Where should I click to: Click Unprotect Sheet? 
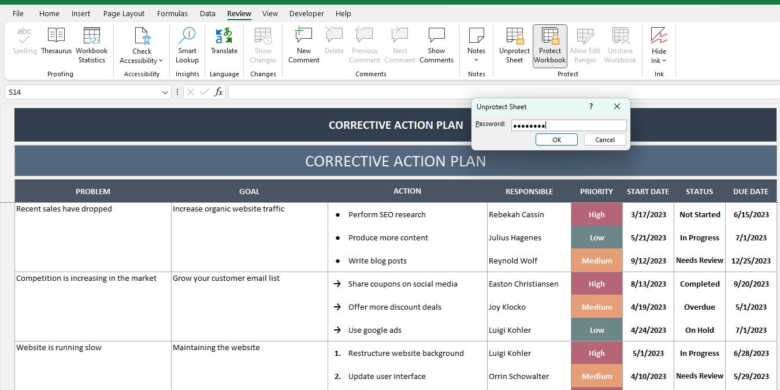point(514,45)
